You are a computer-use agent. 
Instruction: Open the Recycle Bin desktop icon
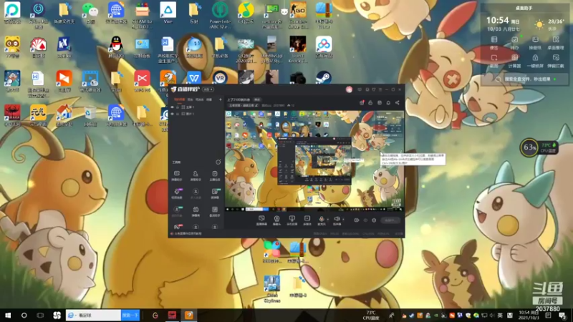(x=90, y=116)
